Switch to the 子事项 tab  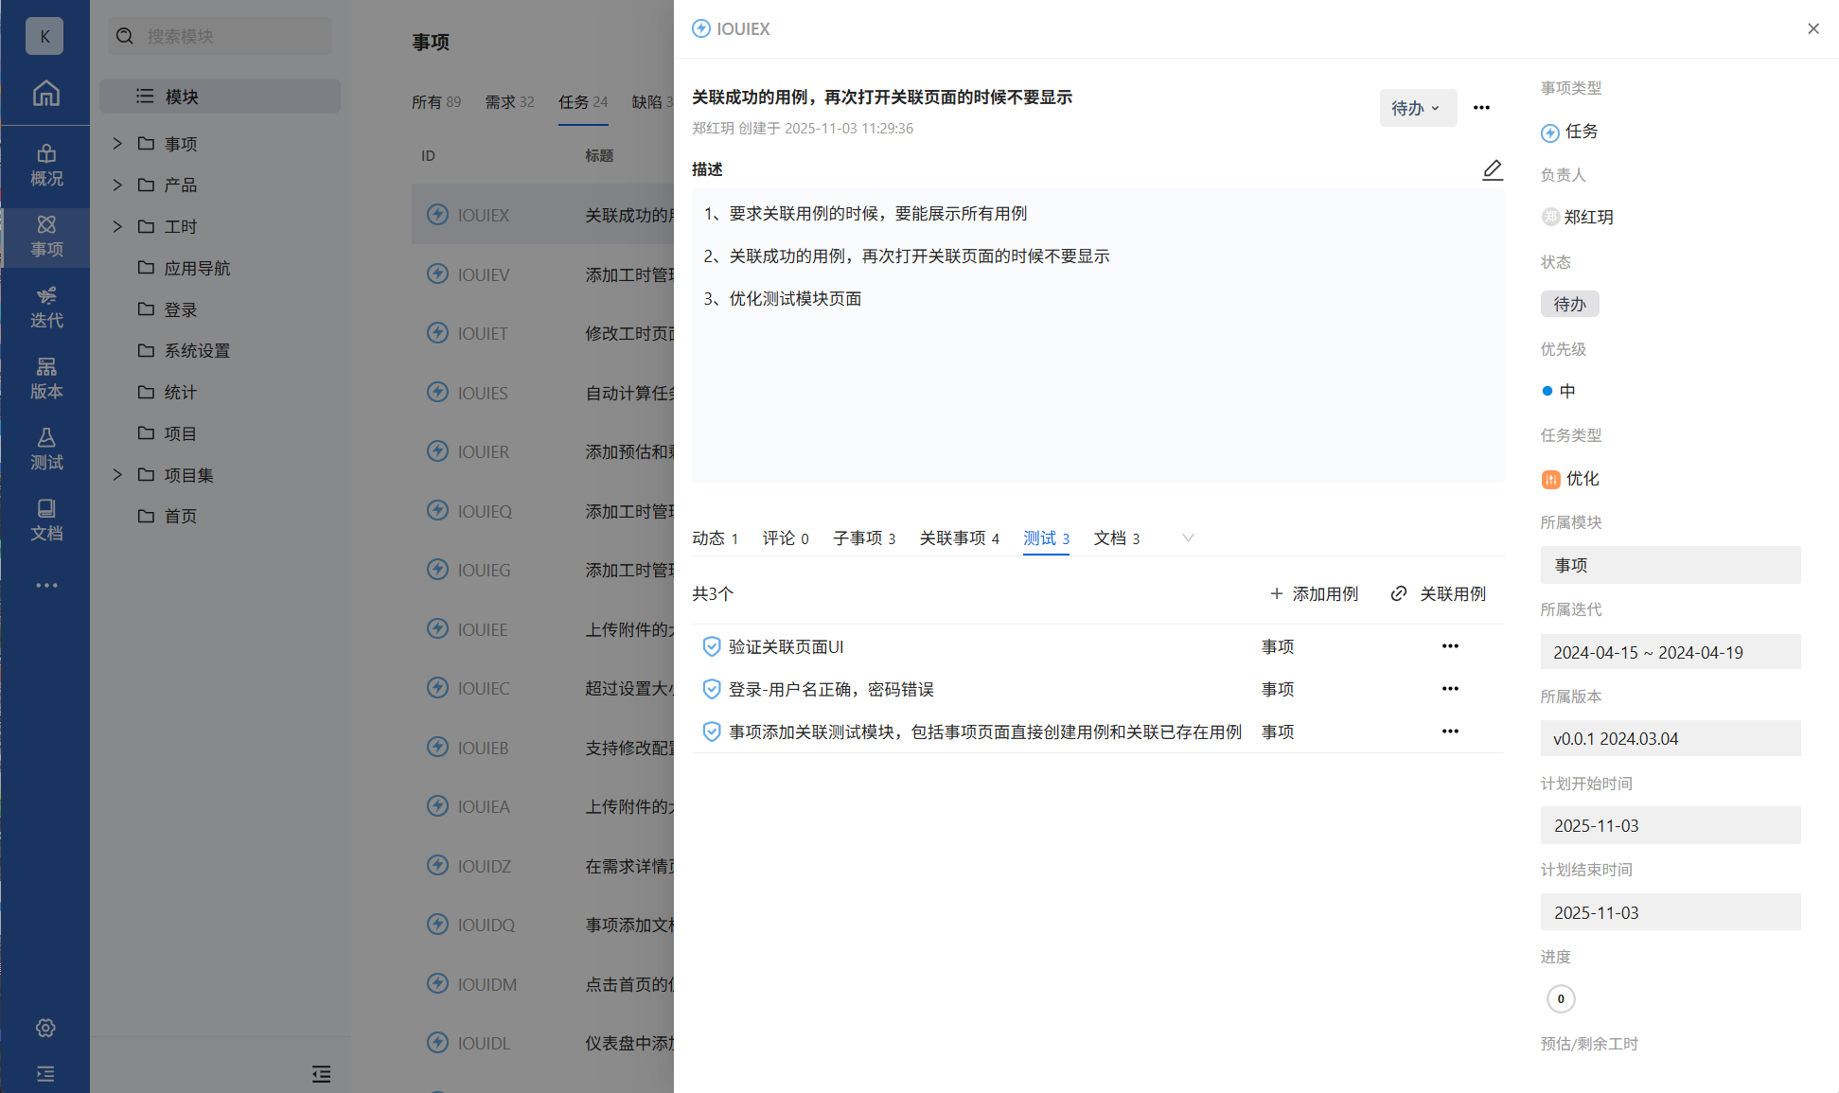point(863,538)
